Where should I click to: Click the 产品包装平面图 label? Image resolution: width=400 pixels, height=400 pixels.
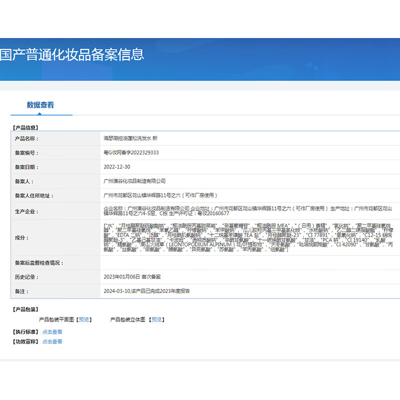(56, 319)
